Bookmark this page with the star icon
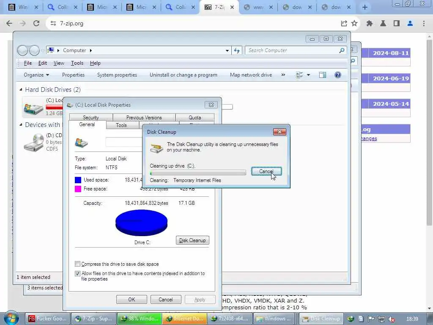 tap(354, 24)
